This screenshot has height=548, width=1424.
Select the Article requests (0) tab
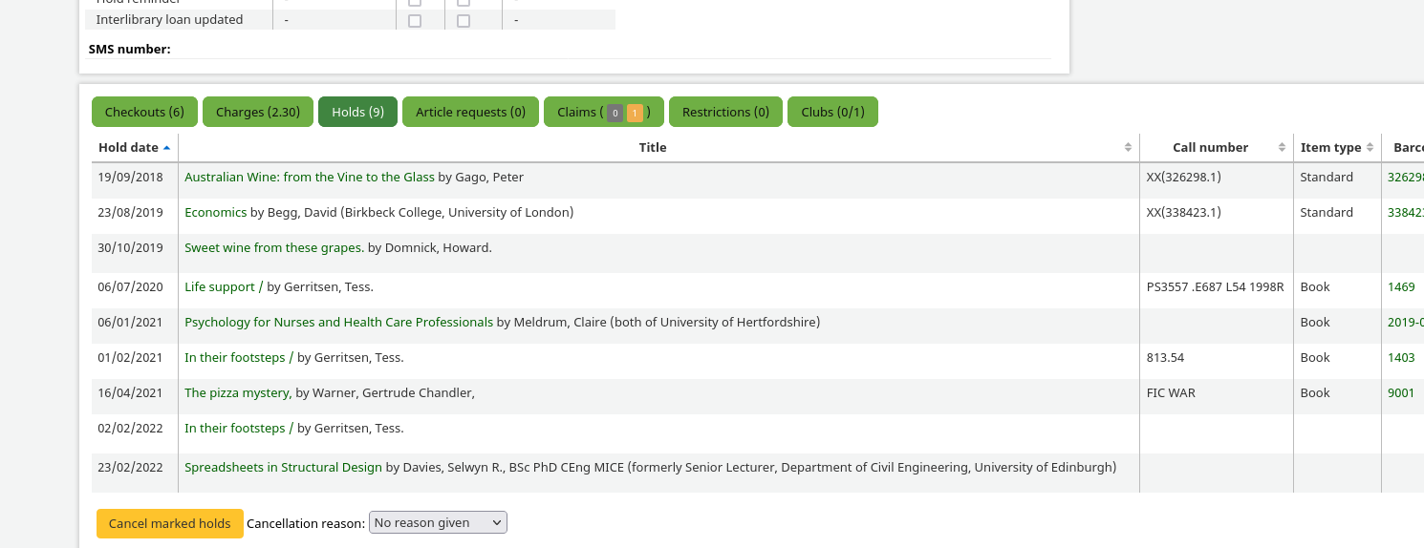pyautogui.click(x=470, y=112)
